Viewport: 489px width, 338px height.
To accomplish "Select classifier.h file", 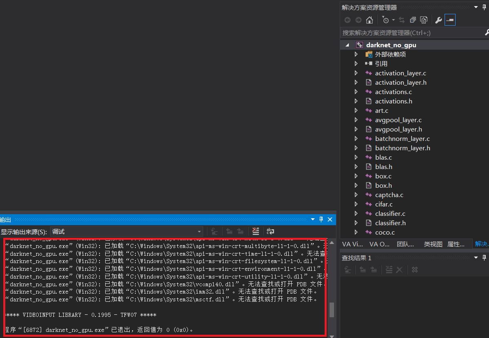I will pos(390,223).
